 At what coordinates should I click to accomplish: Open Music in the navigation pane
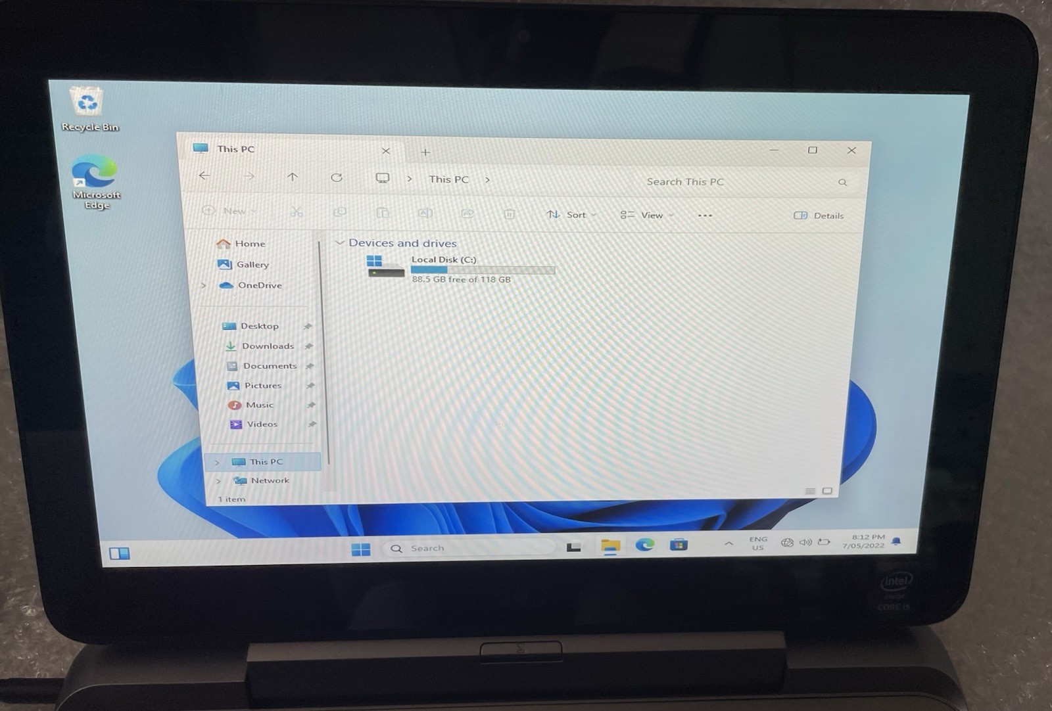(251, 405)
